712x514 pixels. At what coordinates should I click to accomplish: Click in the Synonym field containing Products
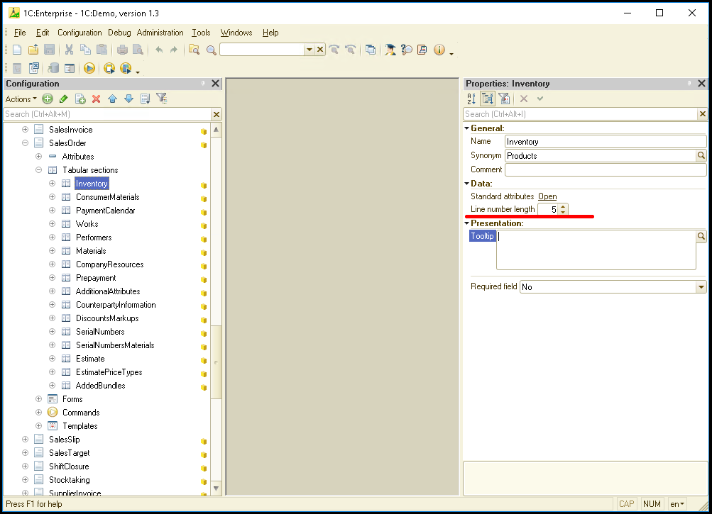coord(601,156)
